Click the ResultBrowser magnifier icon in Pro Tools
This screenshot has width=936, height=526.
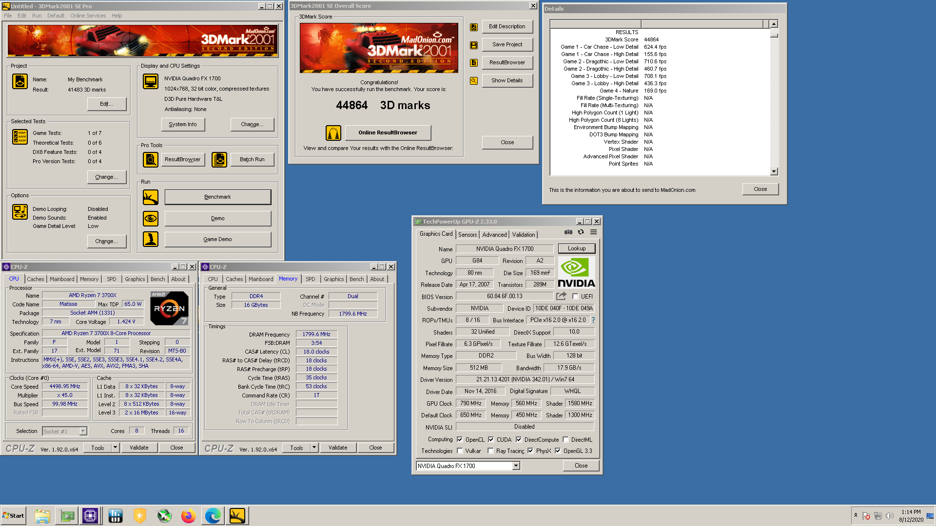click(x=151, y=159)
